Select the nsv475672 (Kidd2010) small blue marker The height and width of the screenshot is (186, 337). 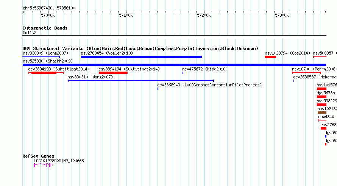coord(183,73)
